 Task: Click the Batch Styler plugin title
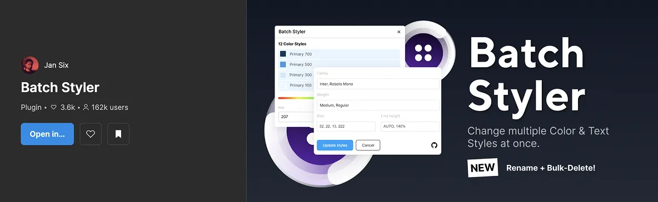pos(60,87)
